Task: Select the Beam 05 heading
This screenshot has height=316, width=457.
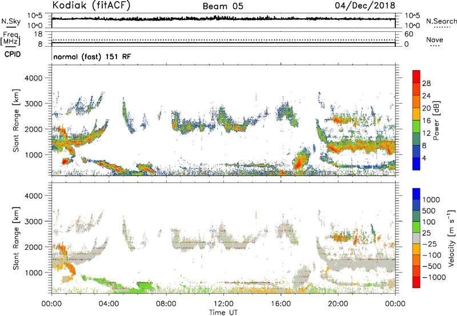Action: pyautogui.click(x=223, y=6)
